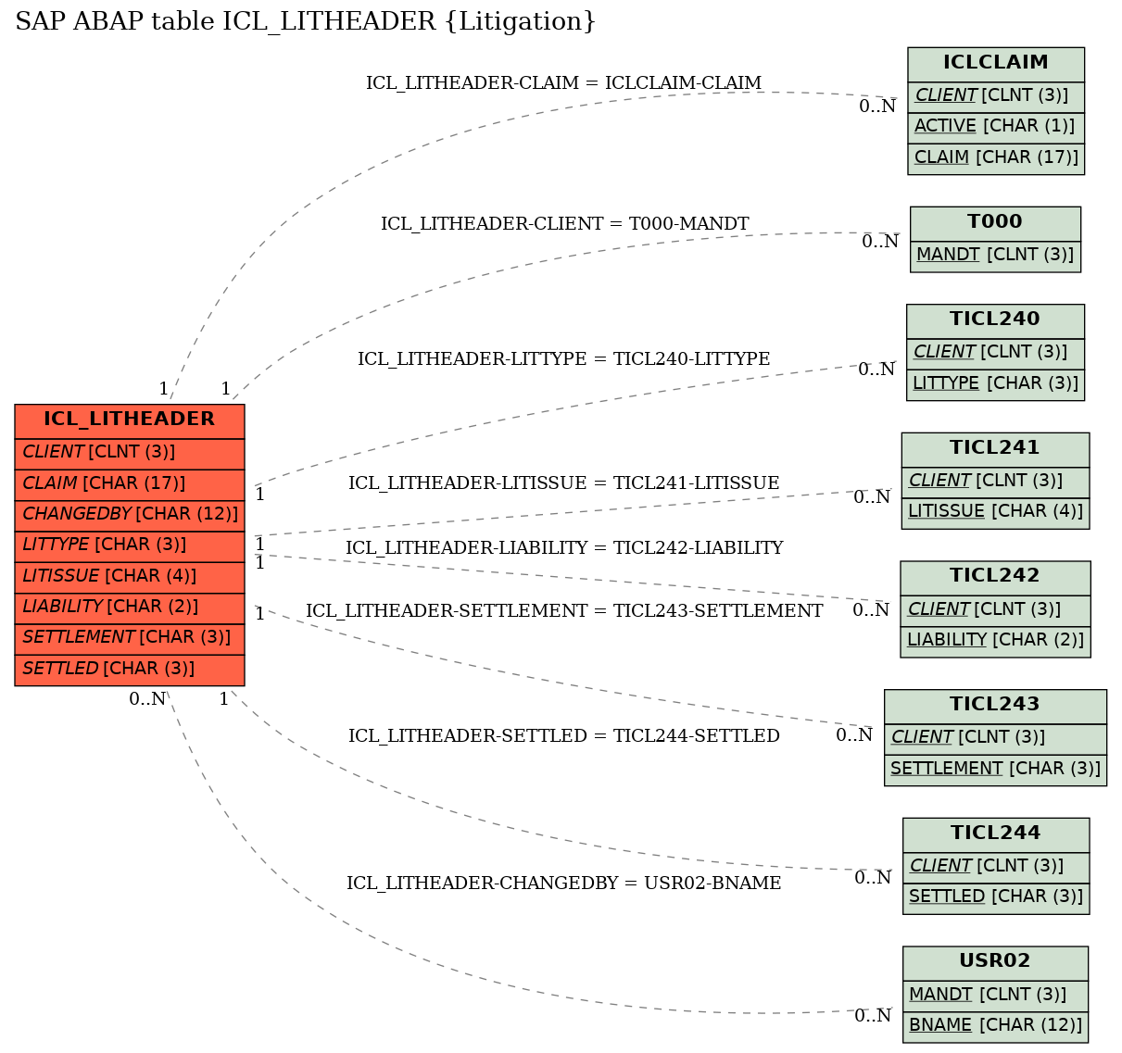Click BNAME [CHAR (12)] field in USR02
1122x1053 pixels.
click(x=996, y=1026)
